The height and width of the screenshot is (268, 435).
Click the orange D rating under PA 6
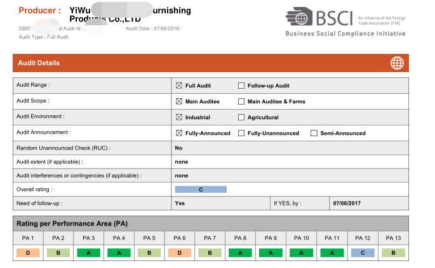pos(180,253)
